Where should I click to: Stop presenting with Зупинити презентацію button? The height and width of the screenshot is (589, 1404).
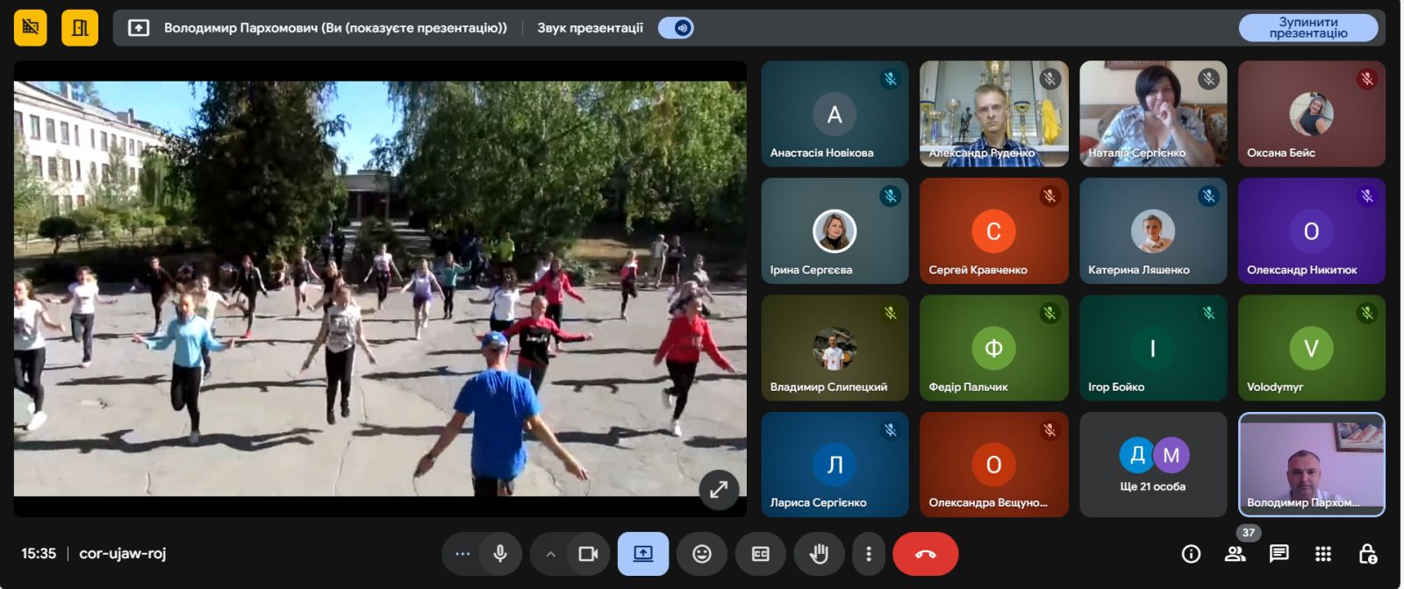click(x=1307, y=28)
